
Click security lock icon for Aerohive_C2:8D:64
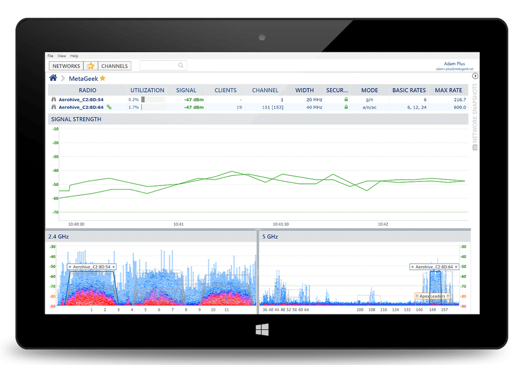click(346, 107)
